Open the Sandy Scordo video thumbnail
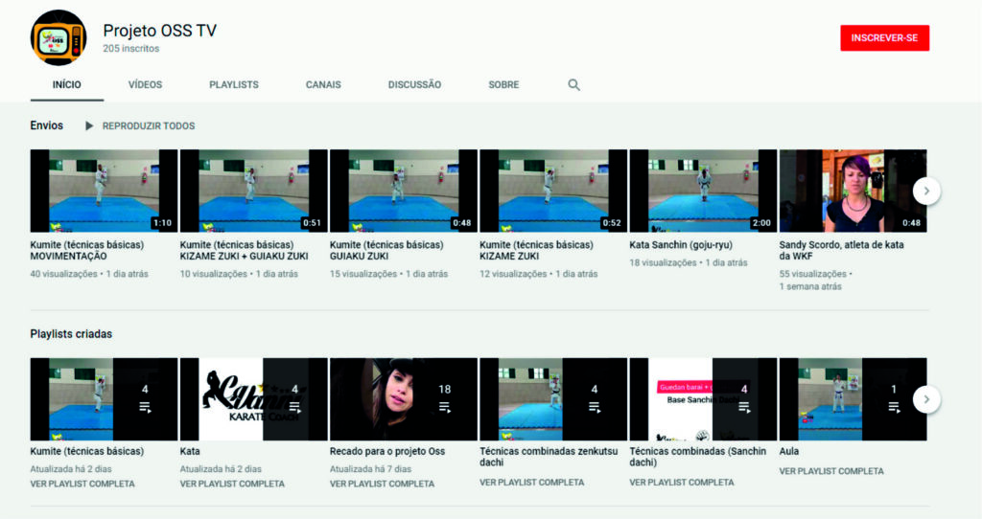Screen dimensions: 982x519 [853, 191]
